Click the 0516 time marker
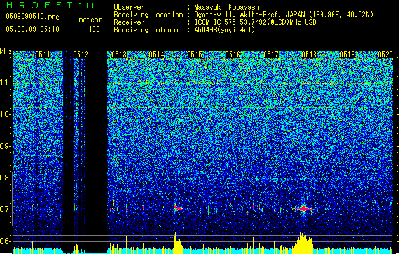 (x=233, y=55)
